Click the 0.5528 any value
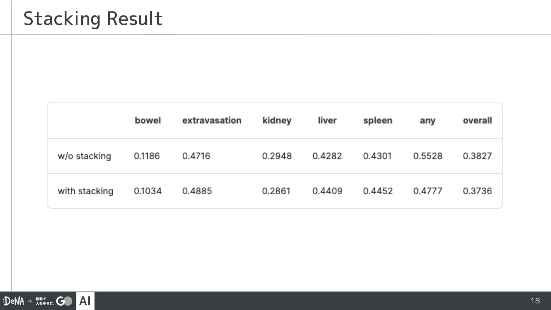The width and height of the screenshot is (551, 310). click(428, 156)
